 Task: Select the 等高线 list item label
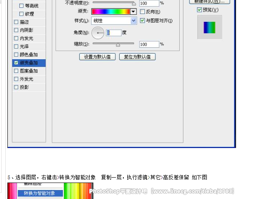click(32, 6)
